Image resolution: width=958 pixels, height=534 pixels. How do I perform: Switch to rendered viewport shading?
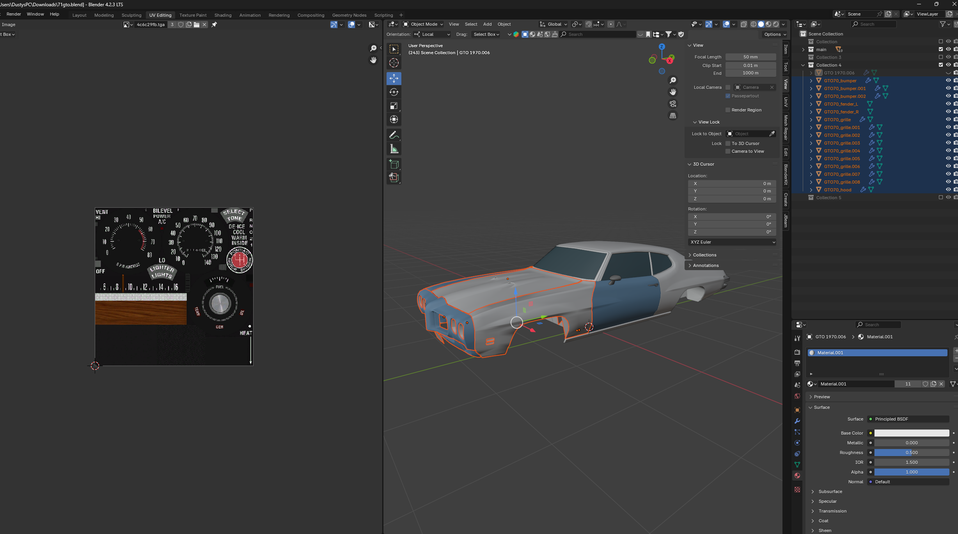pos(776,24)
